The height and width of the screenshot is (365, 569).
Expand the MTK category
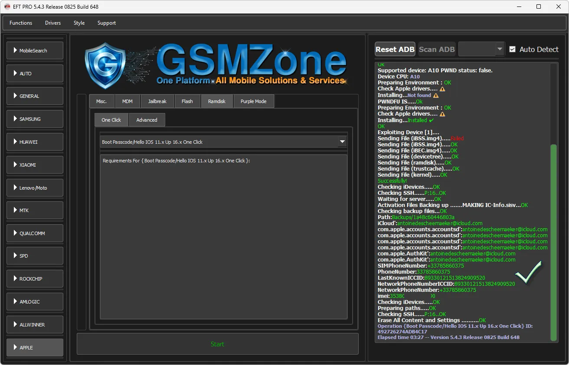[x=35, y=210]
